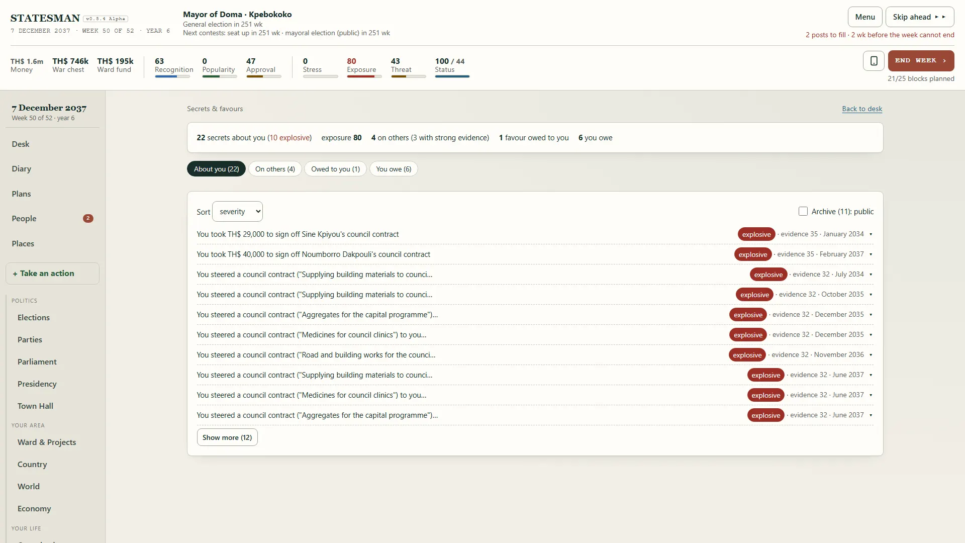The image size is (965, 543).
Task: Click the "2 posts to fill" warning text
Action: [825, 35]
